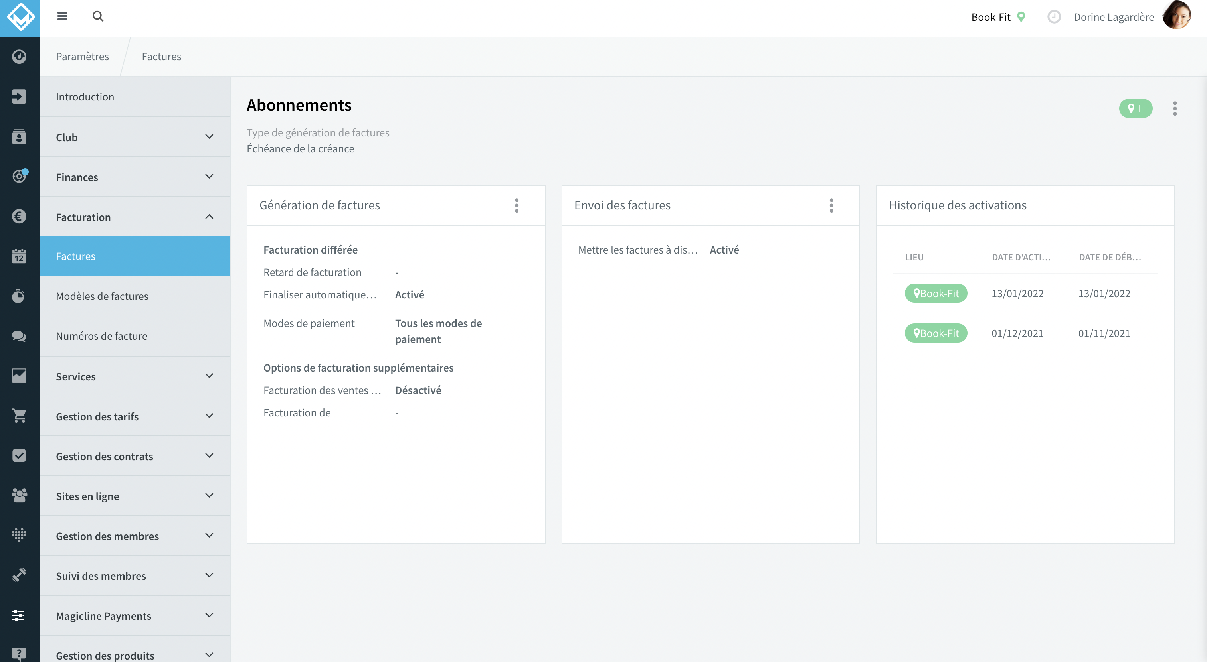Open the people group sidebar icon
The width and height of the screenshot is (1207, 662).
point(19,495)
